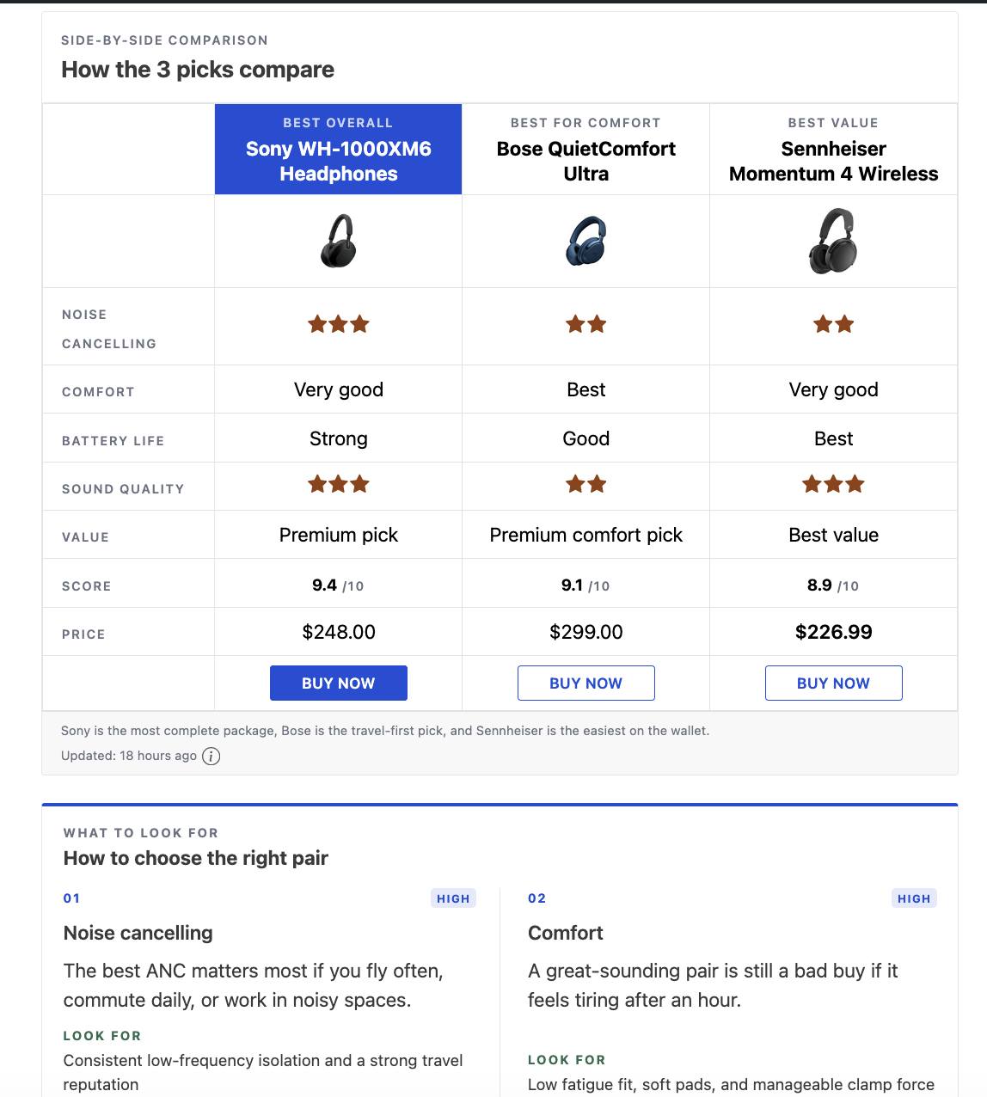Click the Bose QuietComfort Ultra product image
The height and width of the screenshot is (1097, 987).
pos(585,242)
